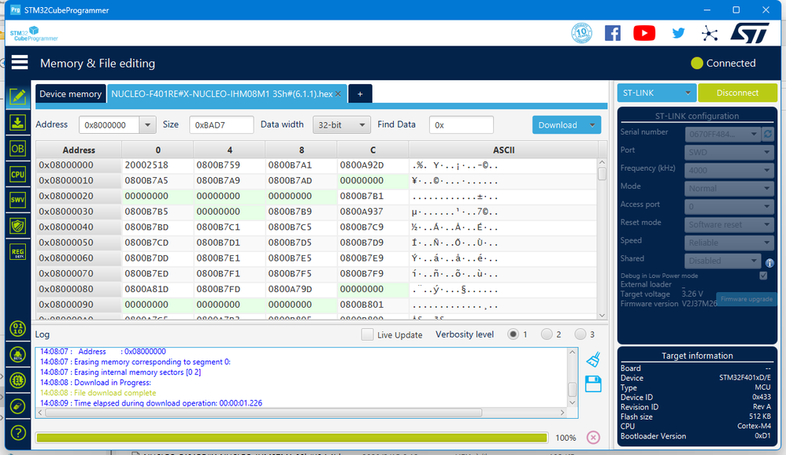The width and height of the screenshot is (786, 455).
Task: Open the shield security icon
Action: click(18, 226)
